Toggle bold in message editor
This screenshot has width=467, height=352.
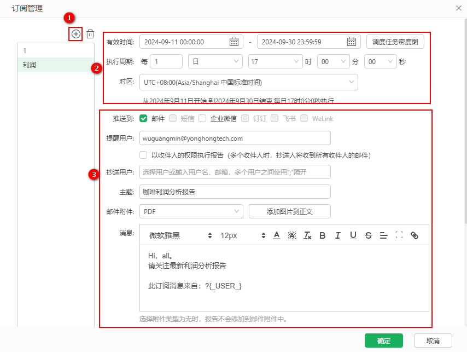point(322,235)
